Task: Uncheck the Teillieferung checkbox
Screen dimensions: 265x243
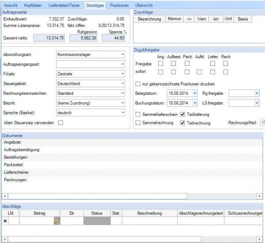Action: tap(183, 115)
